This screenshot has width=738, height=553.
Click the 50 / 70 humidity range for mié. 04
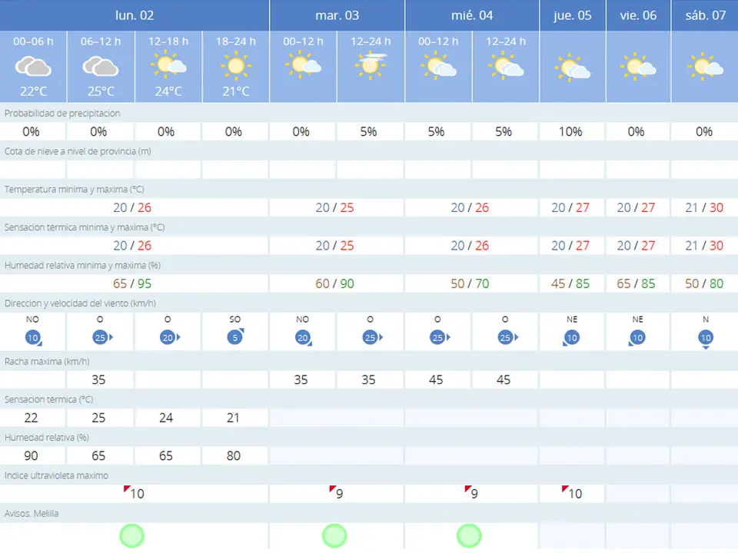tap(470, 283)
